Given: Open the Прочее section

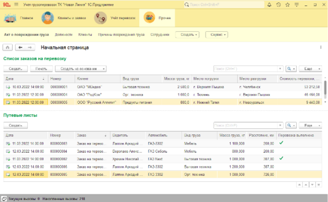Looking at the screenshot, I should click(157, 18).
